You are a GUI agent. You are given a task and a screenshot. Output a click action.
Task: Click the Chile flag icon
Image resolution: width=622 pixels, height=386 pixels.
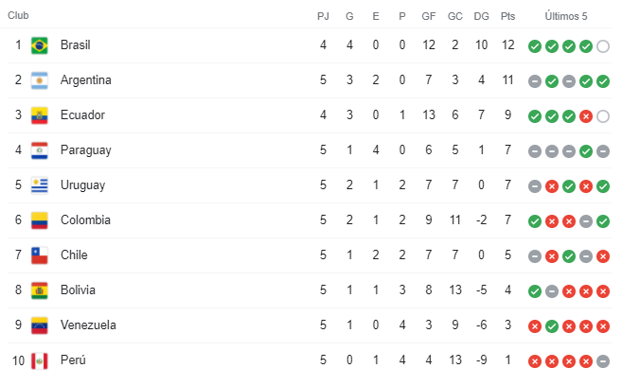pyautogui.click(x=40, y=255)
